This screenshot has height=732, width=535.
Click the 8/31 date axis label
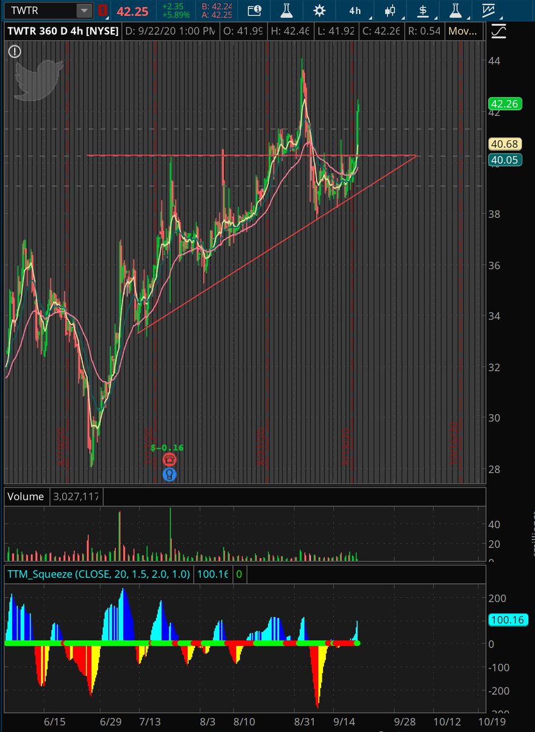305,721
